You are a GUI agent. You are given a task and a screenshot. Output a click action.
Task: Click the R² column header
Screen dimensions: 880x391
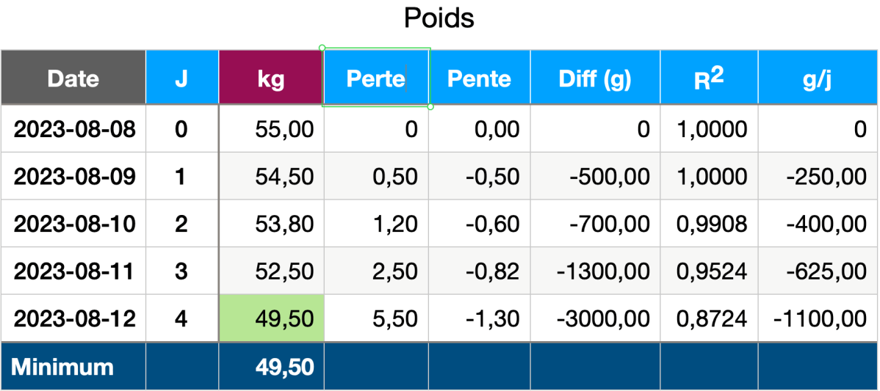coord(708,78)
